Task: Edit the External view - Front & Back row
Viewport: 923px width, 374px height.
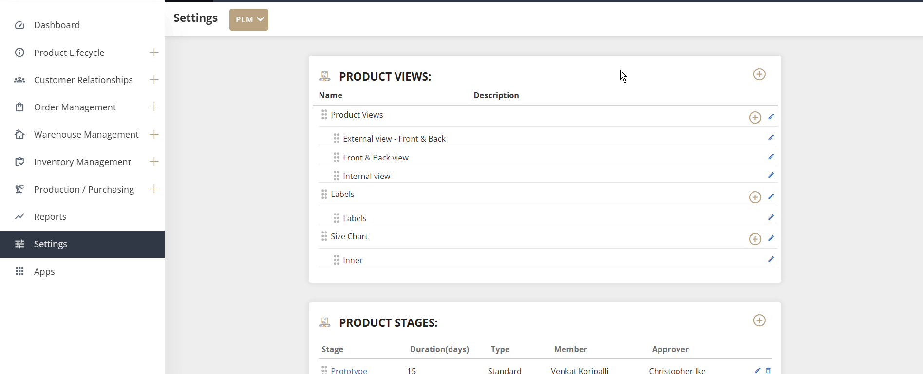Action: pyautogui.click(x=771, y=138)
